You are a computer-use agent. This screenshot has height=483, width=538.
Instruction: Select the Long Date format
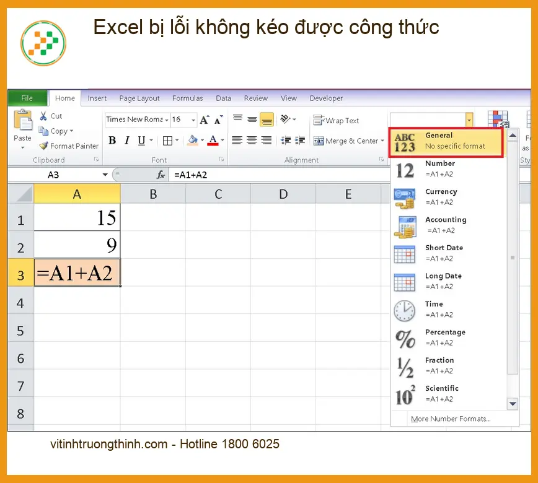448,281
